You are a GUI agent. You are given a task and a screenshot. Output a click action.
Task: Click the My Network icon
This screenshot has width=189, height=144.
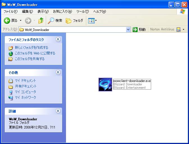[11, 98]
